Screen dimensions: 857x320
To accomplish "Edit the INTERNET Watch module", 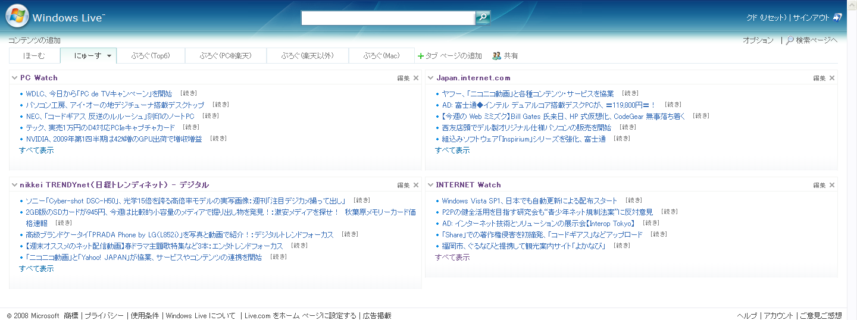I will point(820,185).
